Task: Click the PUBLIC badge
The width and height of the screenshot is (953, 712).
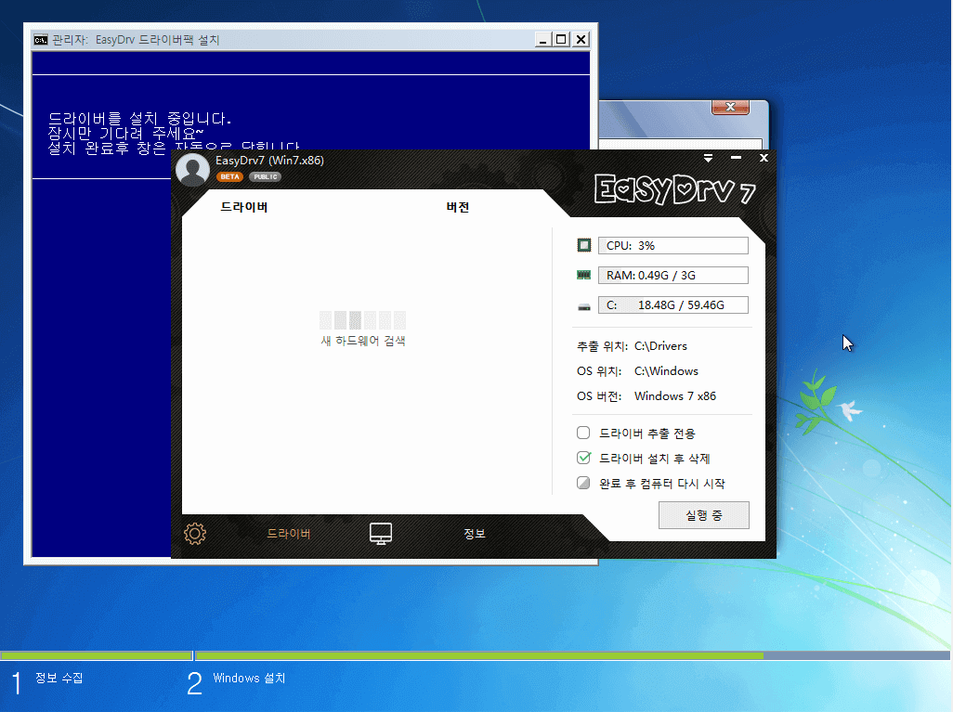Action: [x=265, y=176]
